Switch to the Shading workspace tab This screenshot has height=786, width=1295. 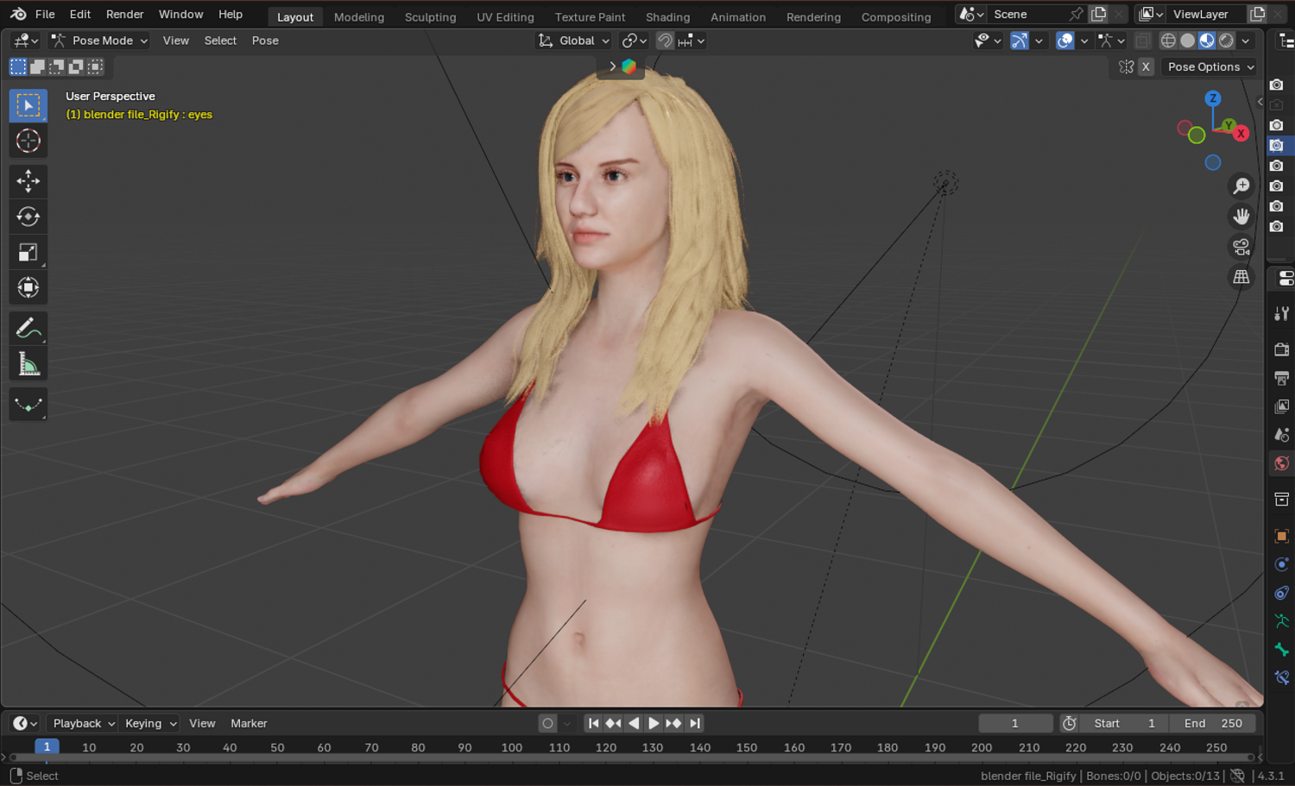(668, 16)
